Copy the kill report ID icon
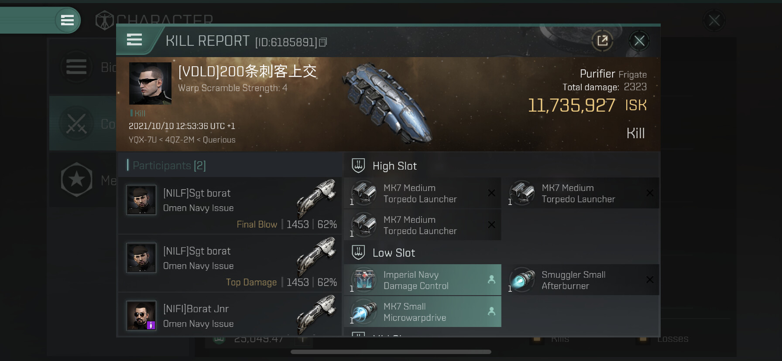The height and width of the screenshot is (361, 782). [323, 42]
